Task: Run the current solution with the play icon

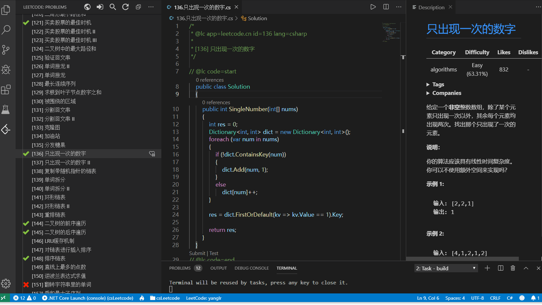Action: coord(373,7)
